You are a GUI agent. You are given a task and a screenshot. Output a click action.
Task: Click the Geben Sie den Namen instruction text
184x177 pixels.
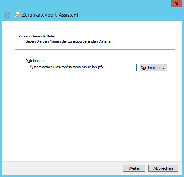pos(69,41)
